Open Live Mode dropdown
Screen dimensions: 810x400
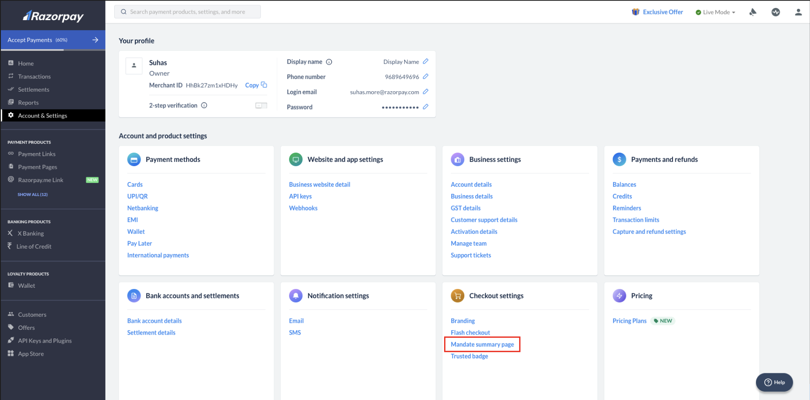click(716, 12)
